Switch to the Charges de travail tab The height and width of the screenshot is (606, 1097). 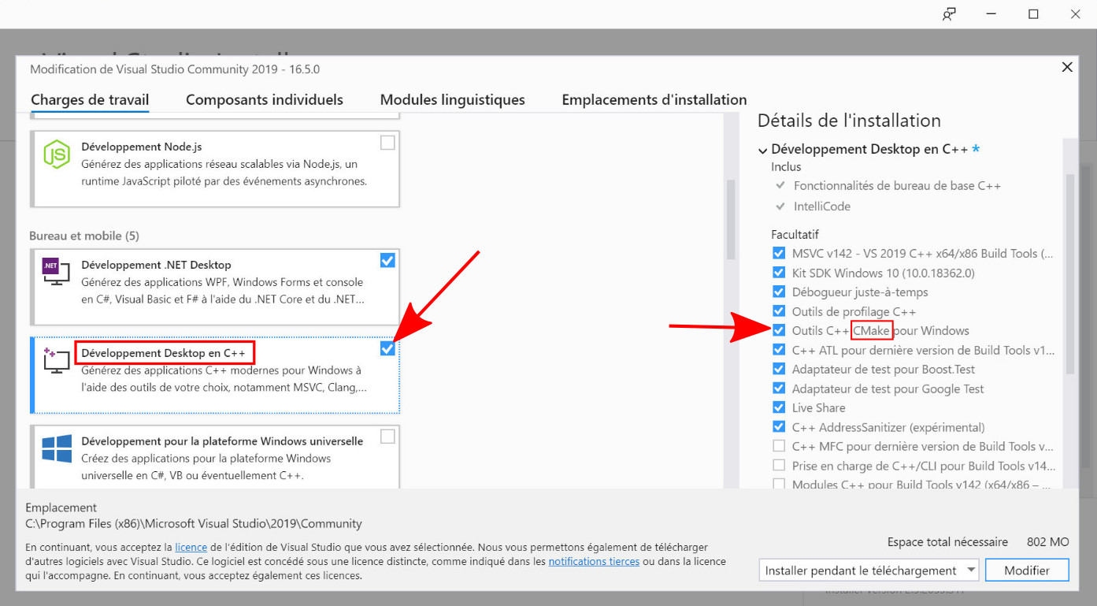click(90, 100)
